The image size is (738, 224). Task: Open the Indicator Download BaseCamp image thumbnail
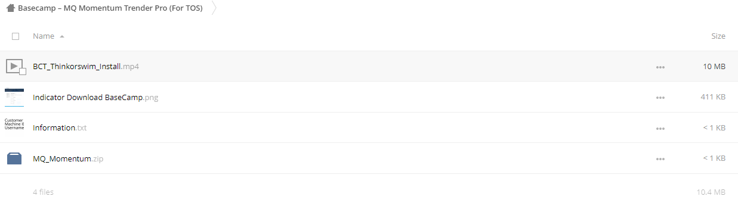[x=14, y=97]
